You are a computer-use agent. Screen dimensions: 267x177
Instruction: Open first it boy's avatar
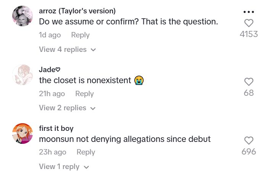coord(23,133)
